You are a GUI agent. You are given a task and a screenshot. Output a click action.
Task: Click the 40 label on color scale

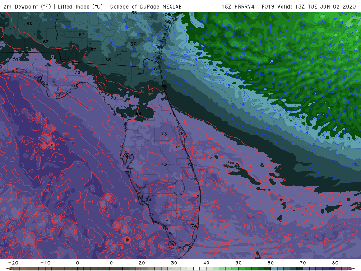[x=206, y=263]
